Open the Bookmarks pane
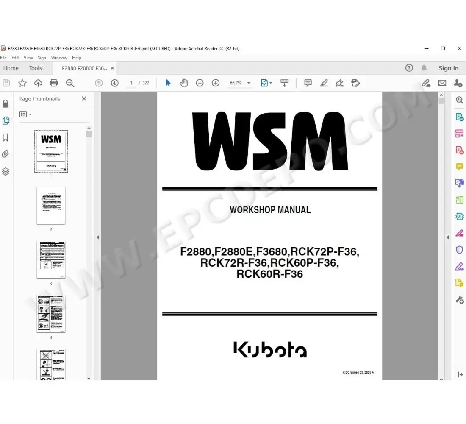Image resolution: width=466 pixels, height=424 pixels. pos(6,137)
